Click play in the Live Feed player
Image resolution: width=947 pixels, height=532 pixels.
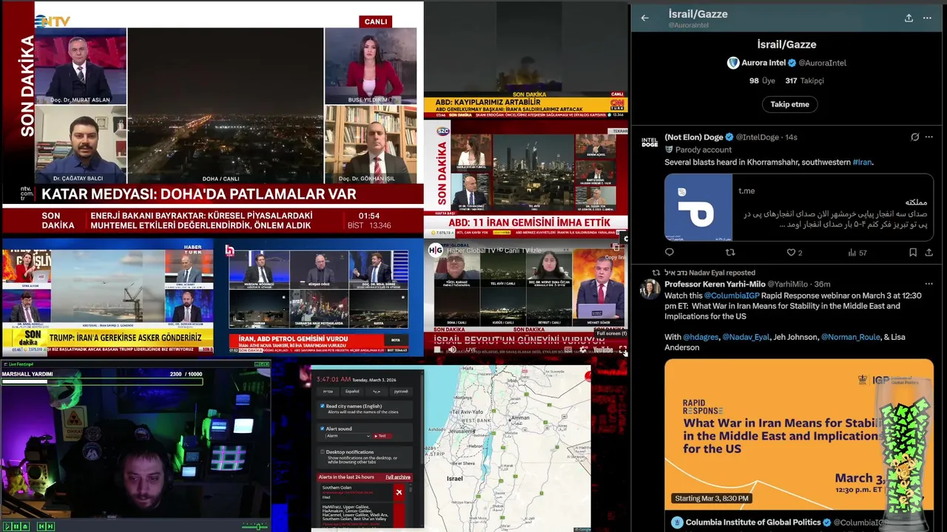point(7,526)
